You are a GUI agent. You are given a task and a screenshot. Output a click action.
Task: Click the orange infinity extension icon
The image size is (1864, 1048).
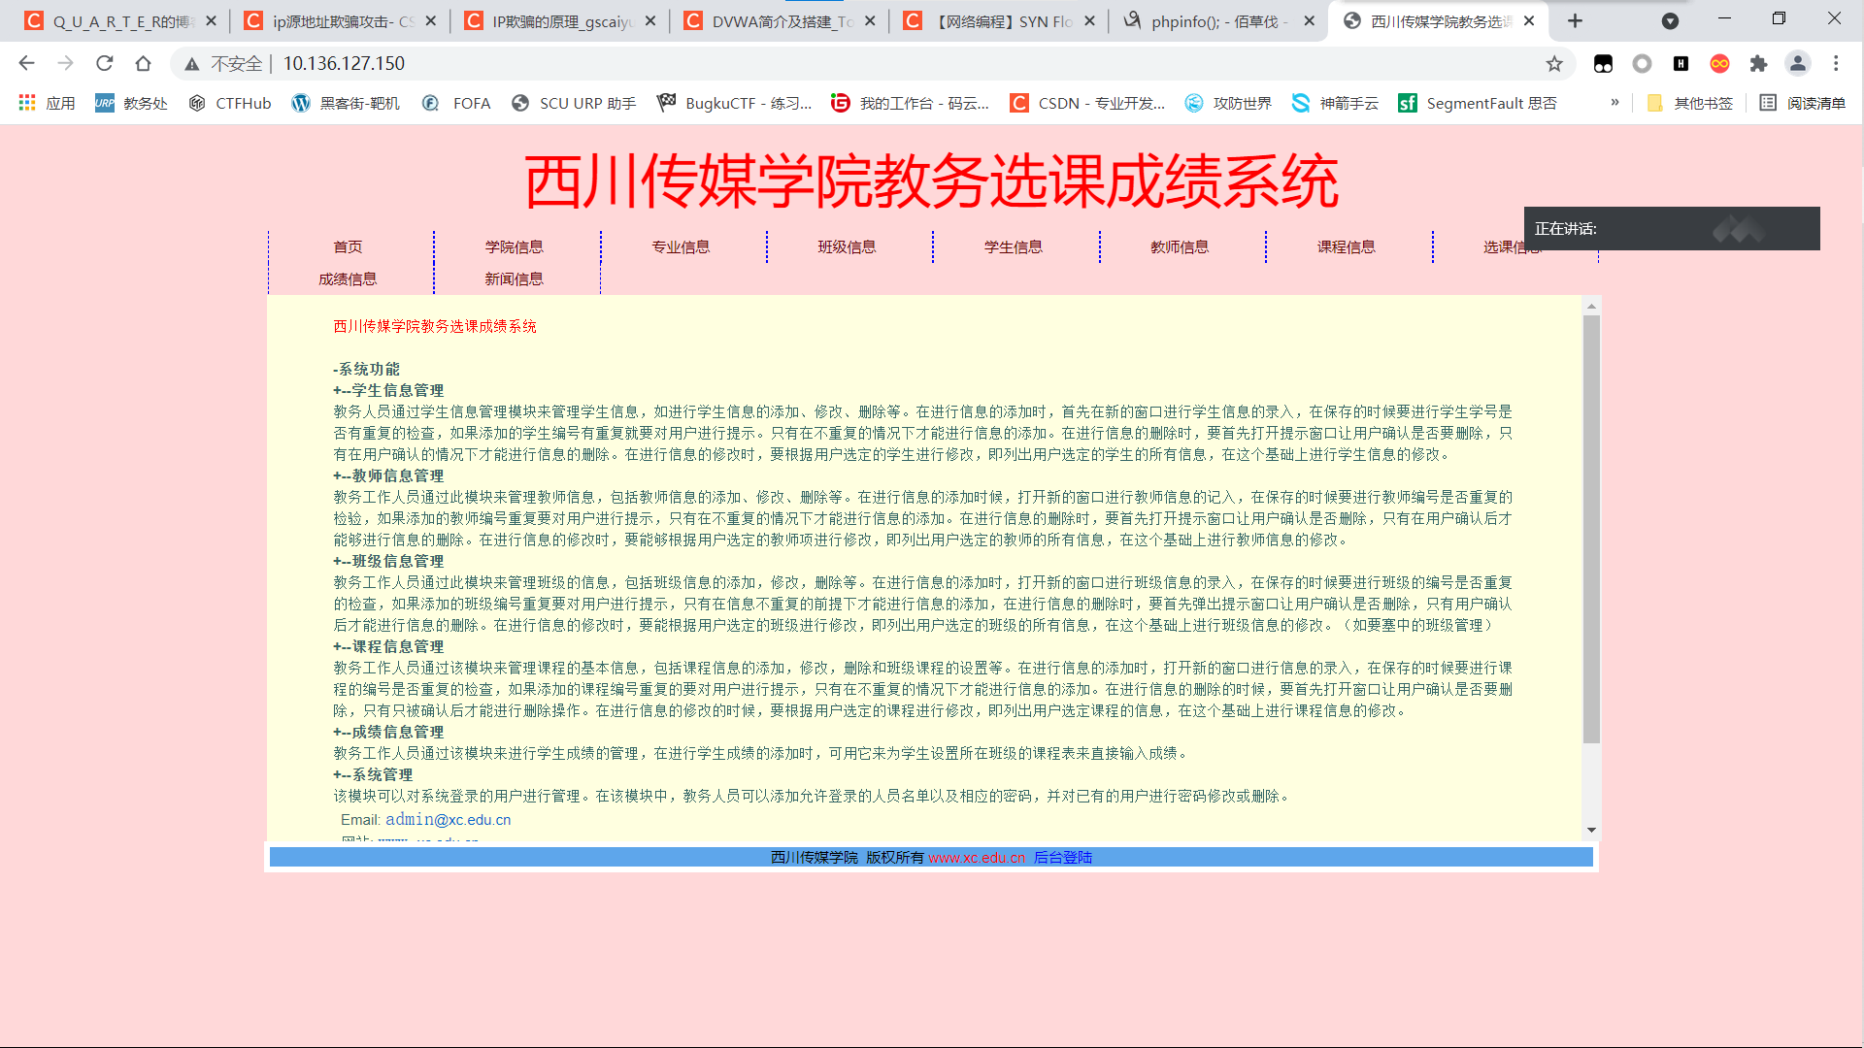(x=1719, y=63)
